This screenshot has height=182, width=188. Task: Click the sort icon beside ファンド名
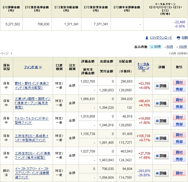click(x=40, y=67)
